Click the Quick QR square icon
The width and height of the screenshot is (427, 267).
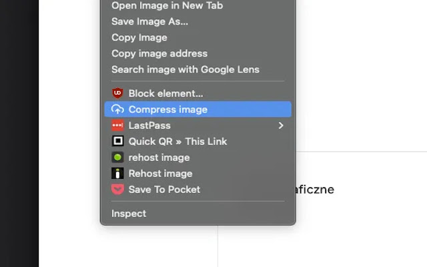117,142
